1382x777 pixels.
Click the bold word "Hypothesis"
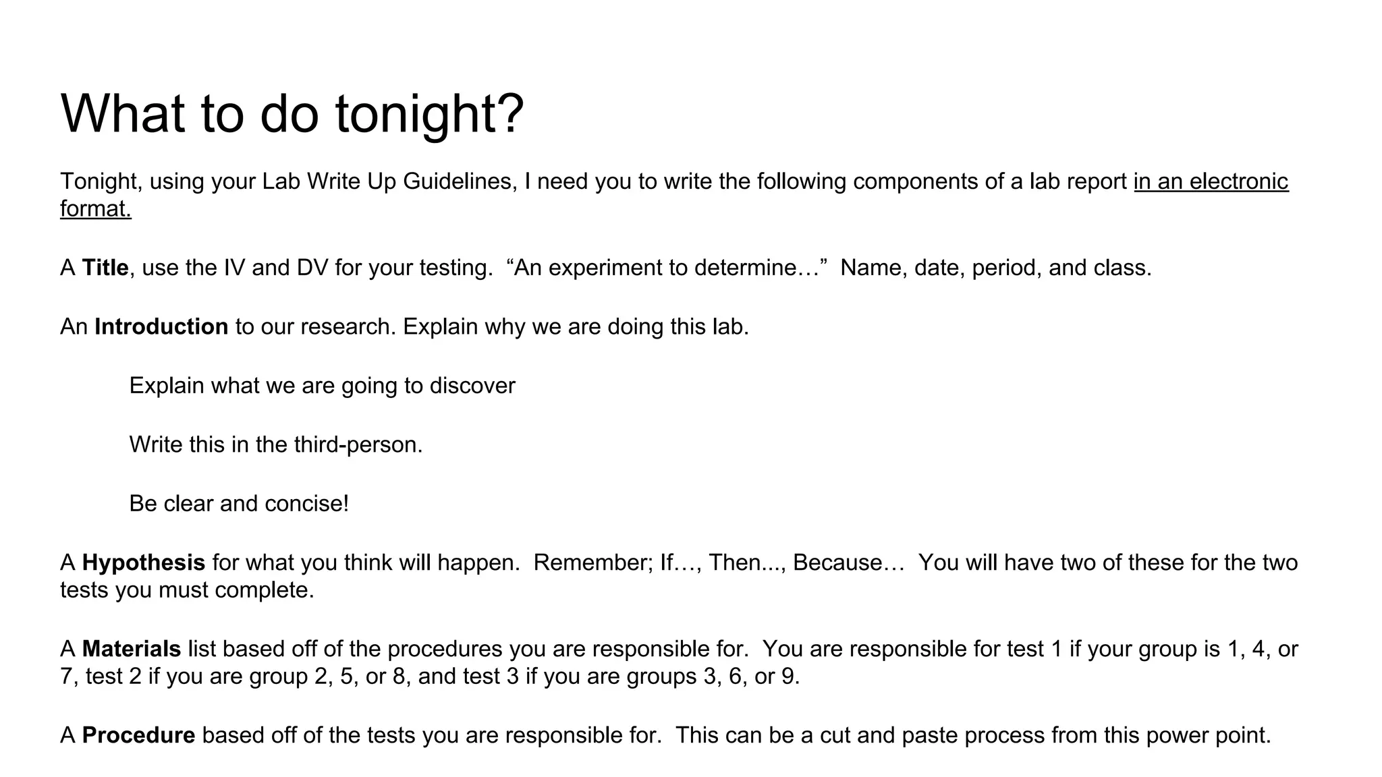click(144, 563)
